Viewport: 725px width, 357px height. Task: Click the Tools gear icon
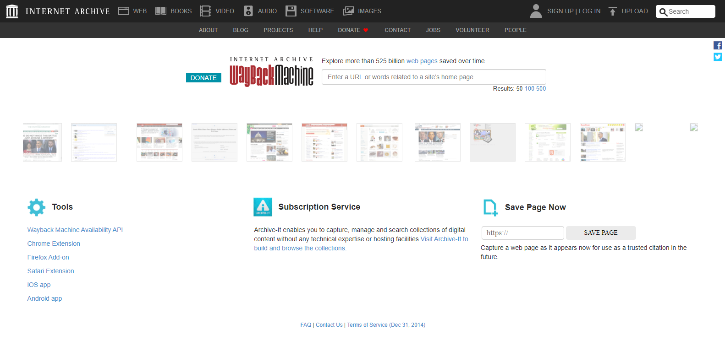point(37,207)
